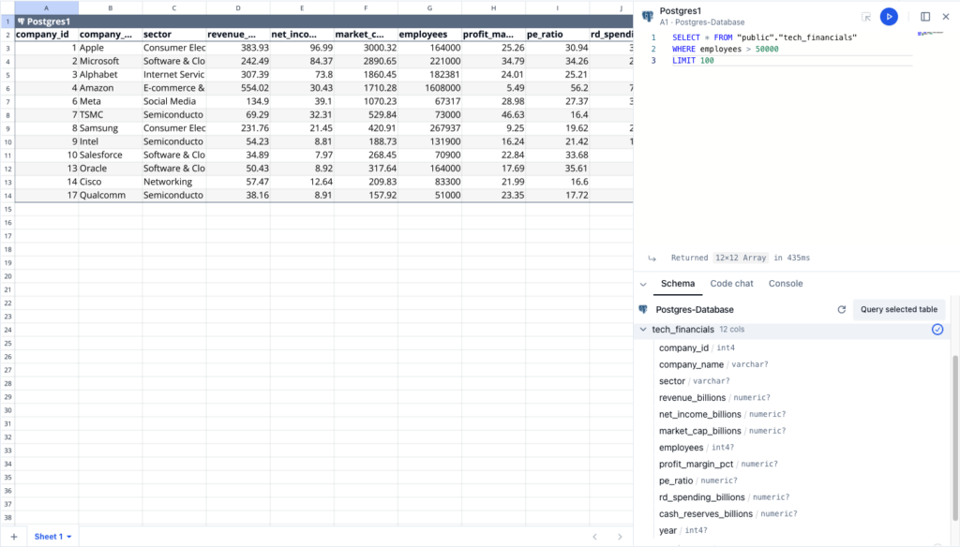
Task: Click the Postgres elephant icon in code editor header
Action: (x=647, y=17)
